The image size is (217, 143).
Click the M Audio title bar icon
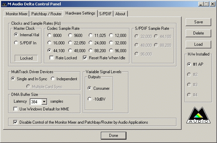point(4,4)
